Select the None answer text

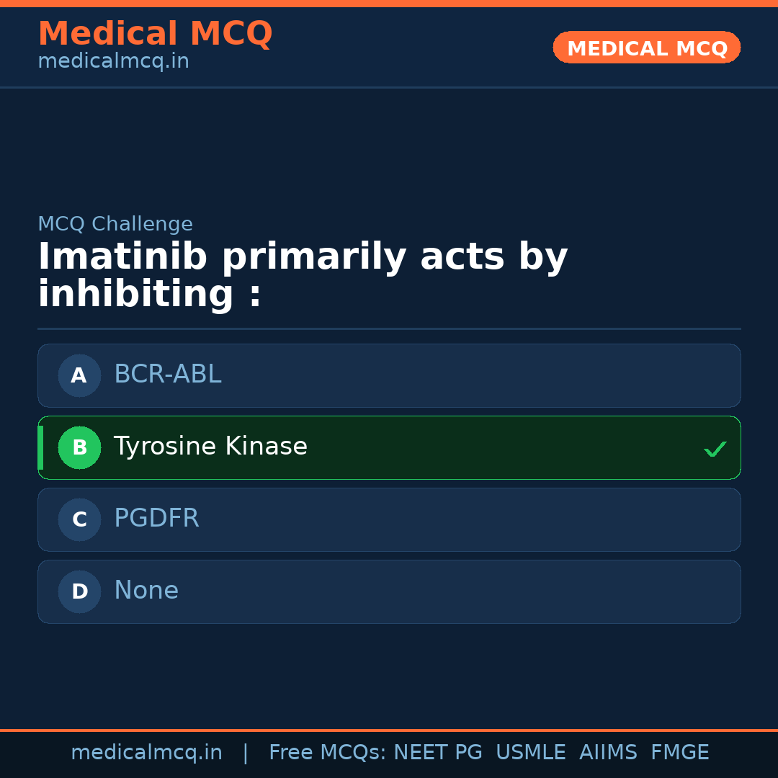146,591
